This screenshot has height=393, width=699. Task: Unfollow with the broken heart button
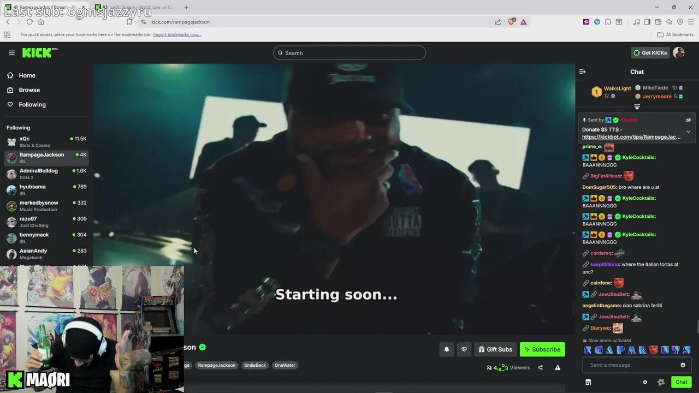(464, 350)
